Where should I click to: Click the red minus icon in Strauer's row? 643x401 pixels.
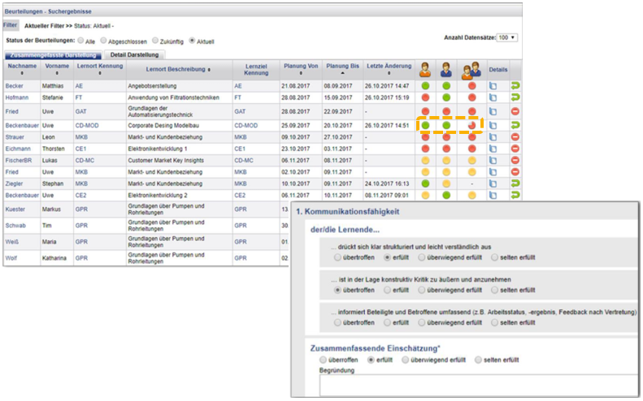pyautogui.click(x=515, y=137)
